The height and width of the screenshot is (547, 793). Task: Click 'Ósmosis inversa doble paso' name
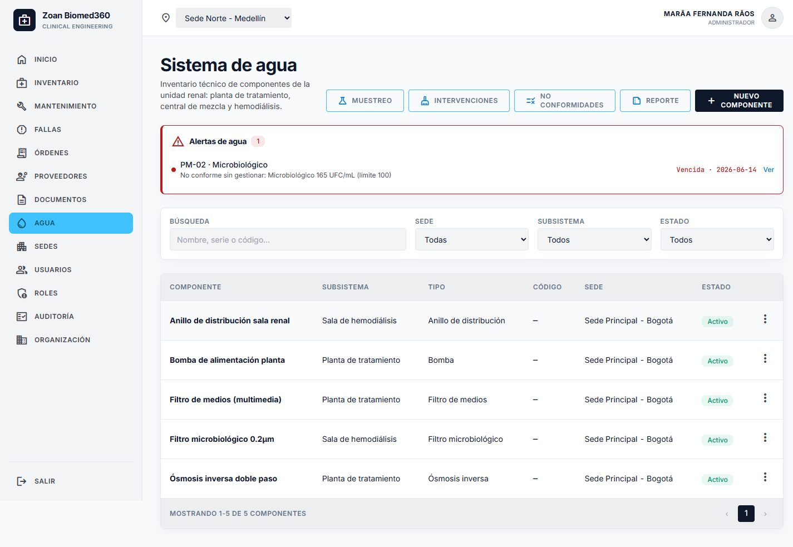click(x=223, y=479)
